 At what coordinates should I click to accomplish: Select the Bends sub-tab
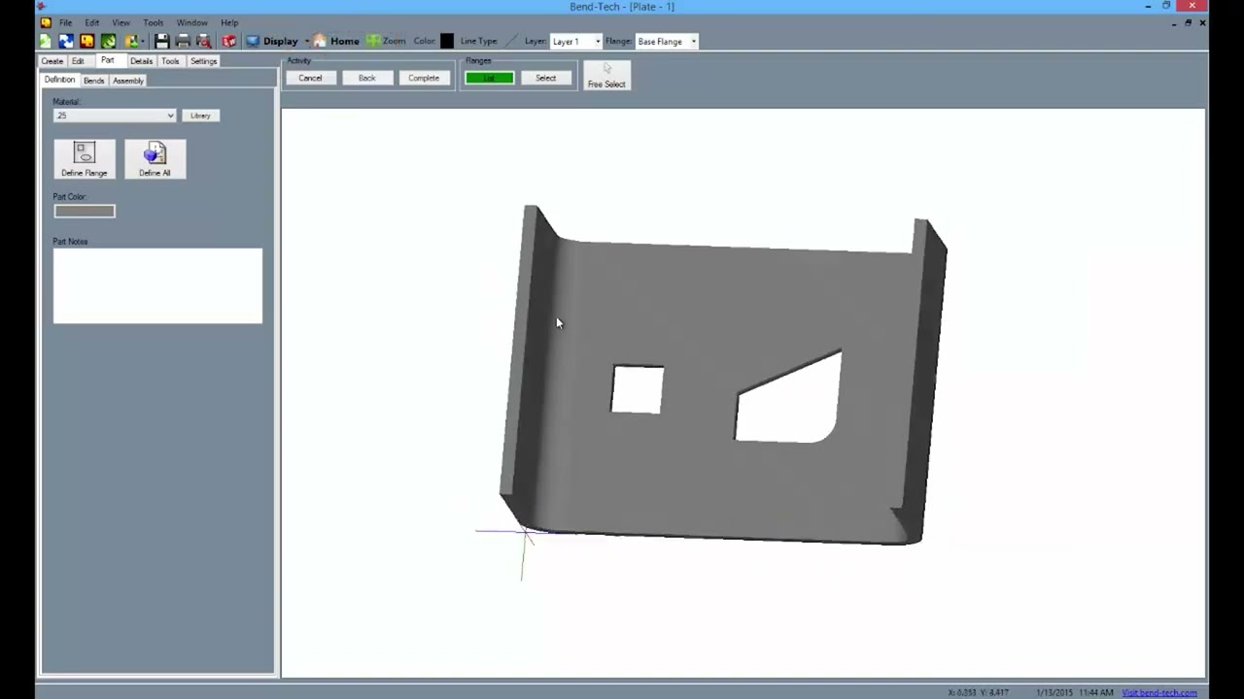(x=93, y=81)
